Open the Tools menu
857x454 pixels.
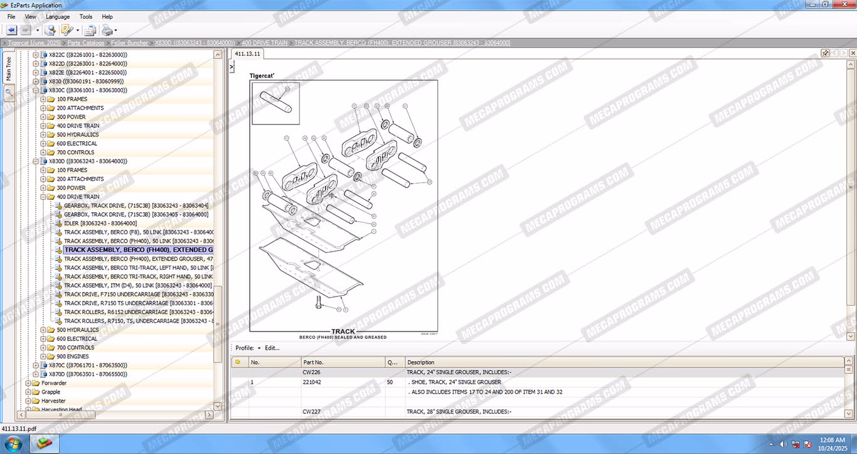tap(85, 17)
